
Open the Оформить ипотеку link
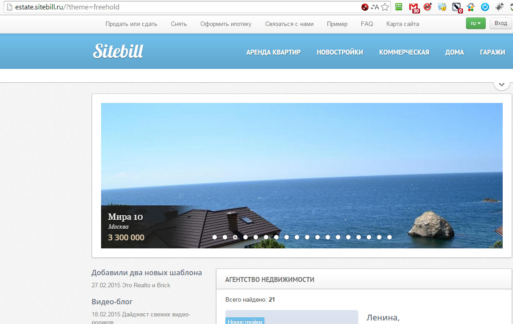point(226,24)
